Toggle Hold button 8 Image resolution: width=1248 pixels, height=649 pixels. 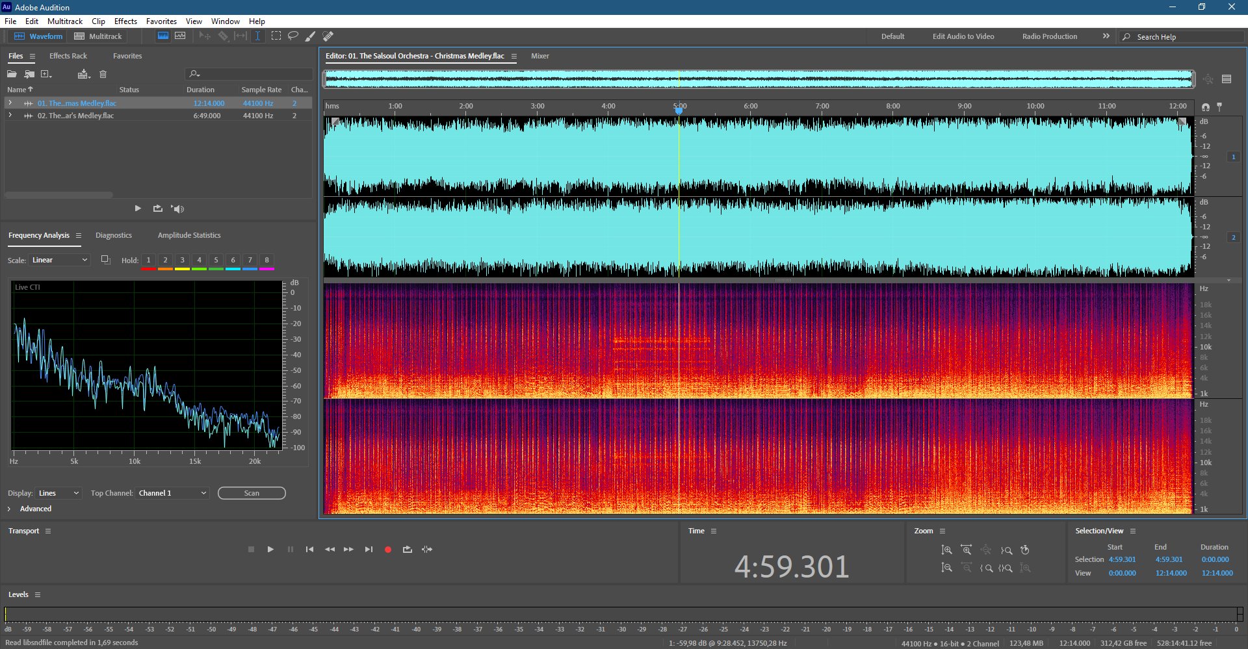(266, 261)
